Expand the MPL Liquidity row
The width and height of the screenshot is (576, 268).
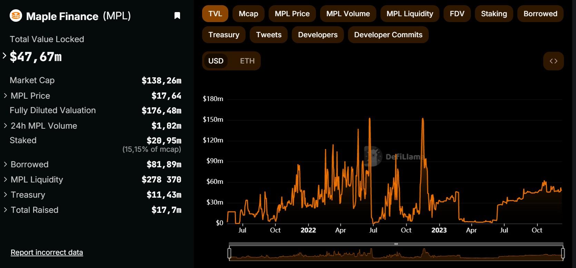pyautogui.click(x=6, y=179)
